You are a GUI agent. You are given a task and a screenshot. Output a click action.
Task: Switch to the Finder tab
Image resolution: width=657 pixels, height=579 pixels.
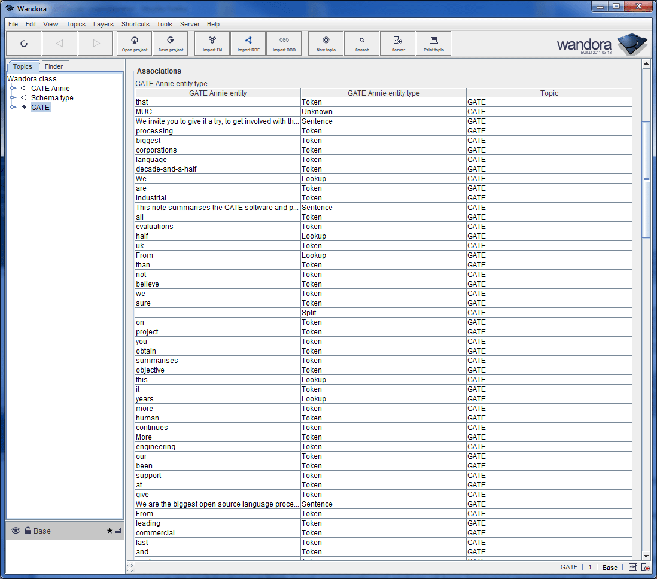tap(54, 66)
